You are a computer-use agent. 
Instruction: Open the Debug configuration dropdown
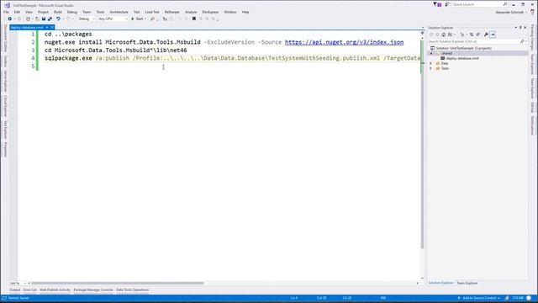tap(87, 19)
